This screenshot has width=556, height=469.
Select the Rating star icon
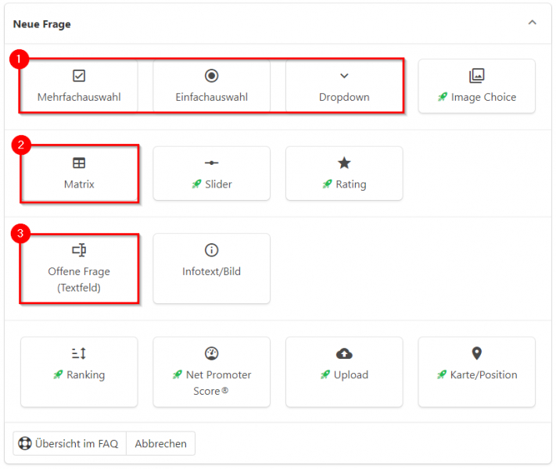click(344, 163)
